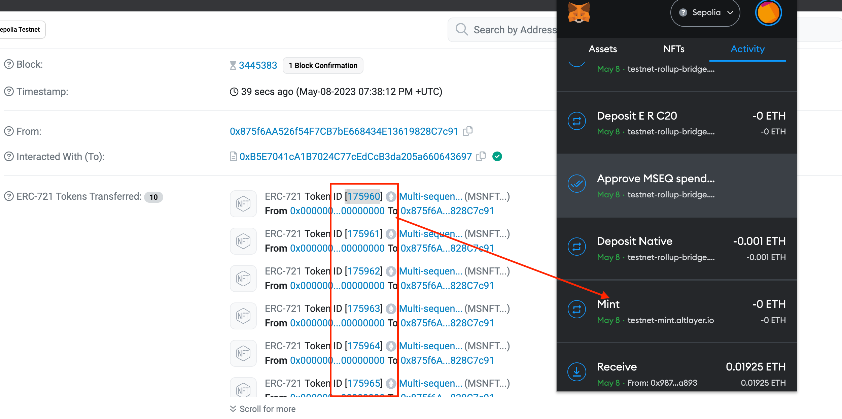Open Multi-sequen... link for token 175963

click(x=431, y=309)
